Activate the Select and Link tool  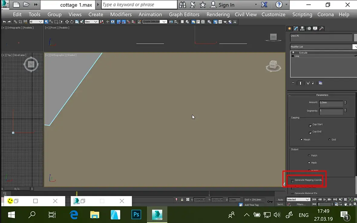pyautogui.click(x=15, y=22)
